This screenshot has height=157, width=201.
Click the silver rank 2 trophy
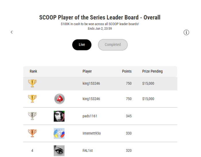click(x=32, y=116)
